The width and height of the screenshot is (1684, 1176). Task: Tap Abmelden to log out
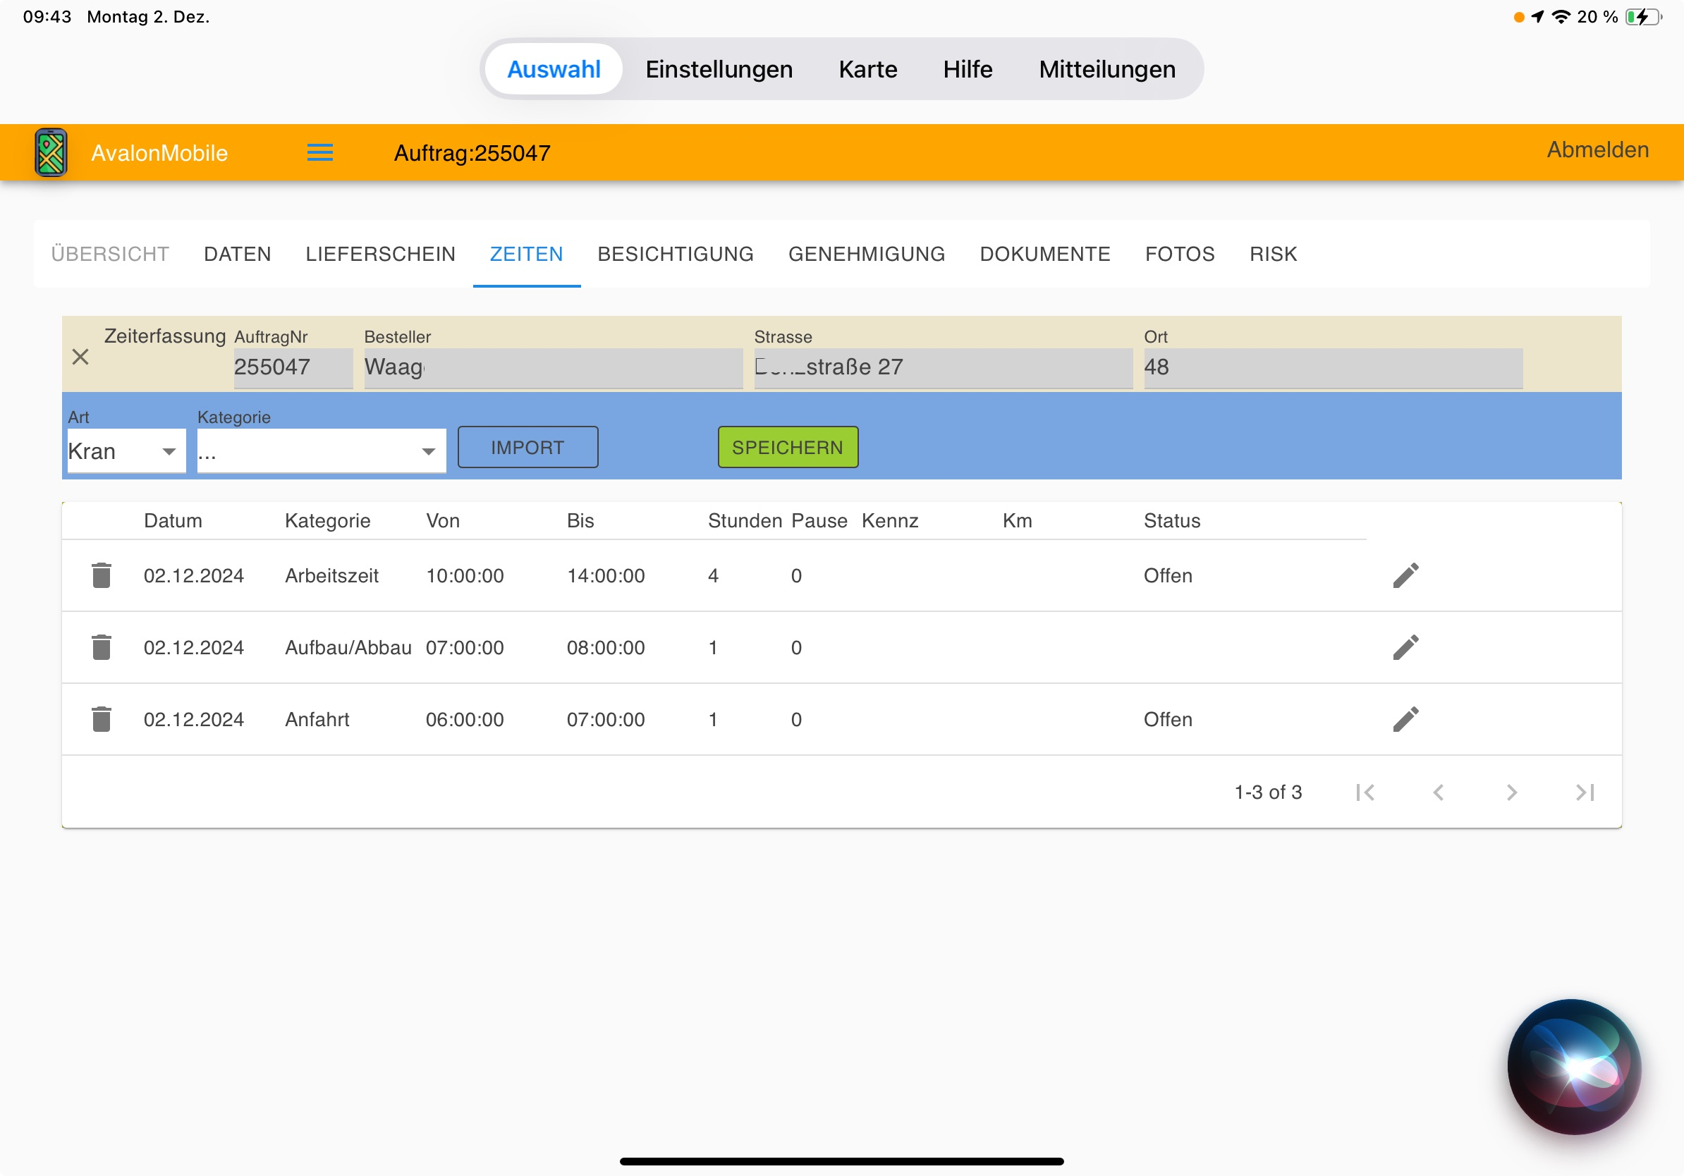pyautogui.click(x=1597, y=149)
